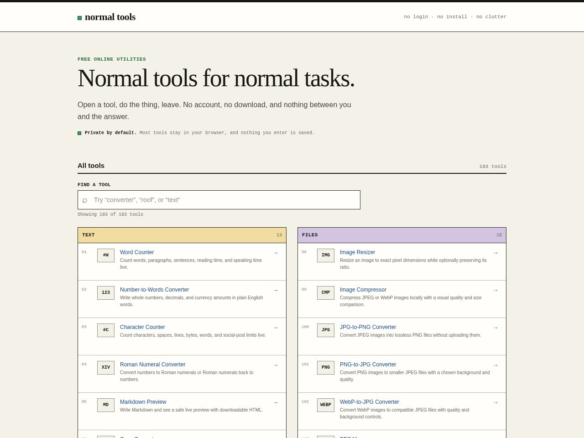Click the arrow beside Number-to-Words Converter
Screen dimensions: 584x438
click(276, 290)
